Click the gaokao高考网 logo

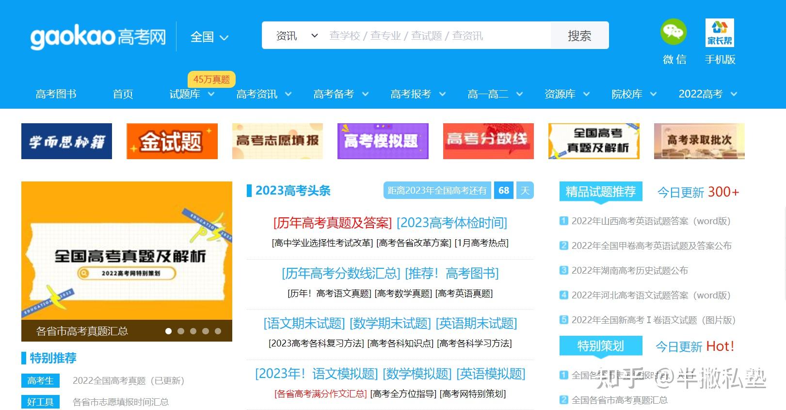98,36
